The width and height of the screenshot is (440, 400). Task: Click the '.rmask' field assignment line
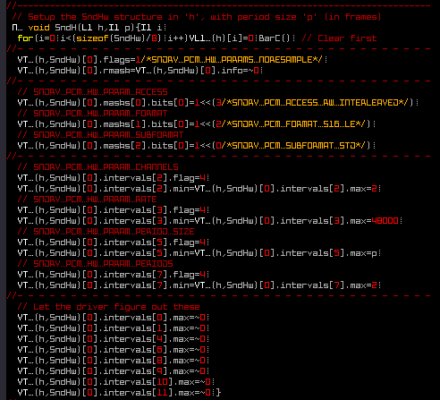pos(140,71)
